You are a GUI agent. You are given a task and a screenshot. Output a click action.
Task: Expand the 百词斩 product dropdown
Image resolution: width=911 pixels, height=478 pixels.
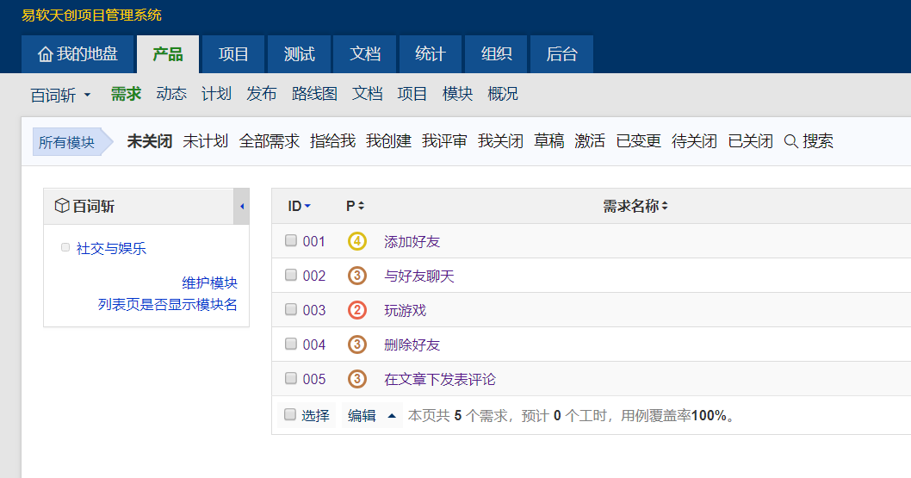(x=60, y=95)
